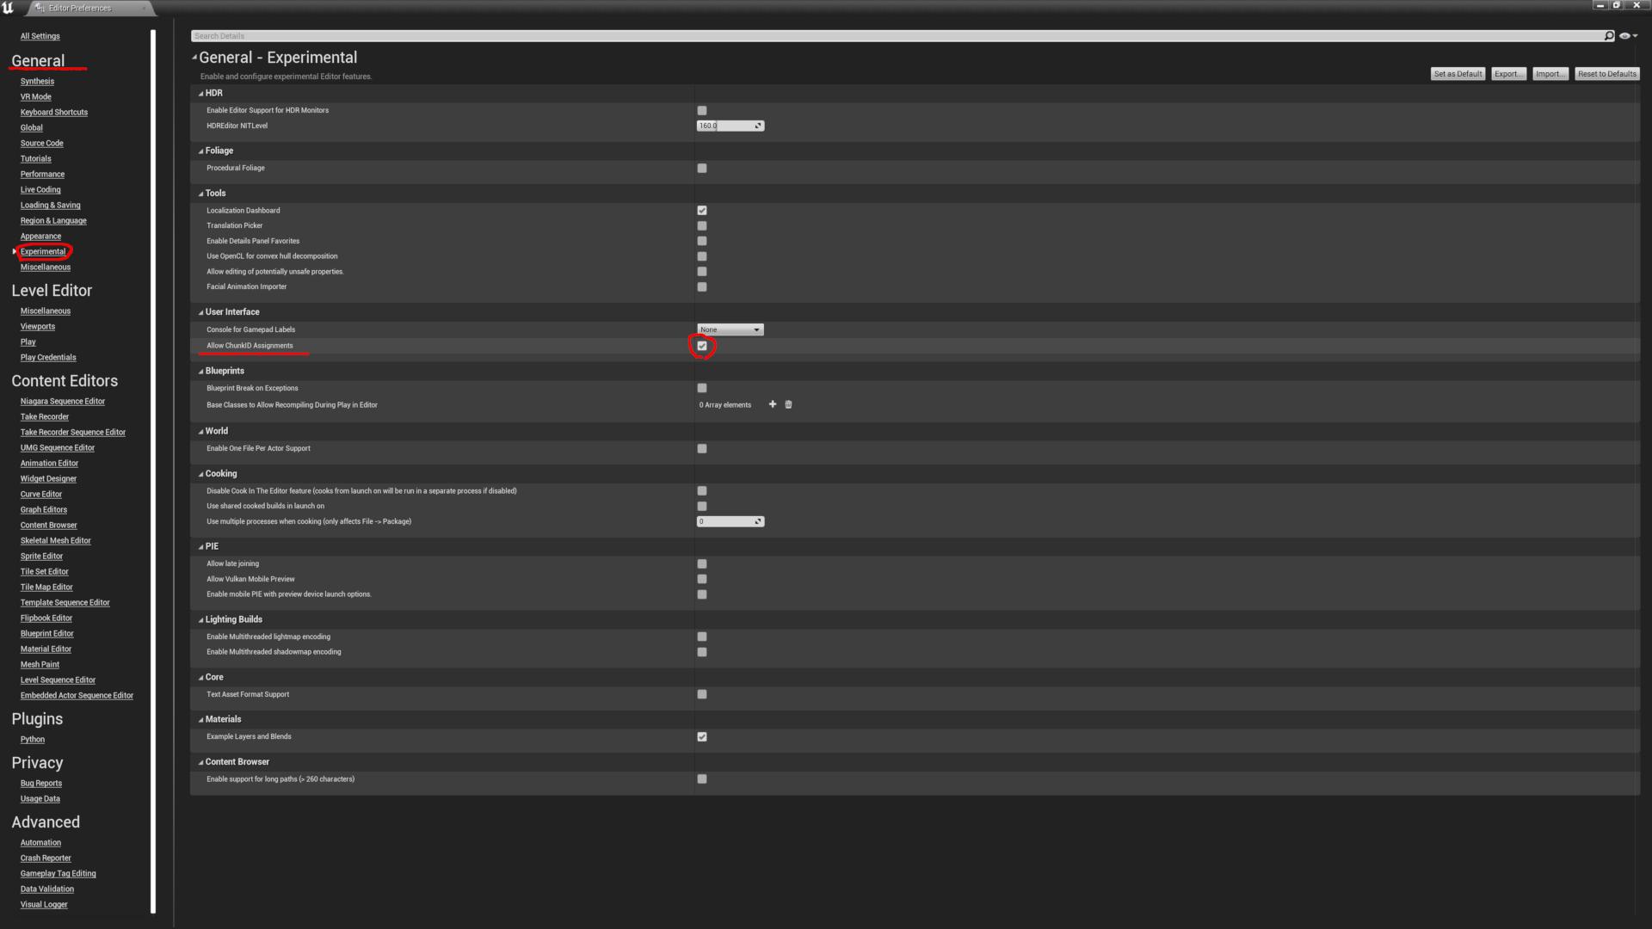
Task: Collapse the User Interface section
Action: 201,313
